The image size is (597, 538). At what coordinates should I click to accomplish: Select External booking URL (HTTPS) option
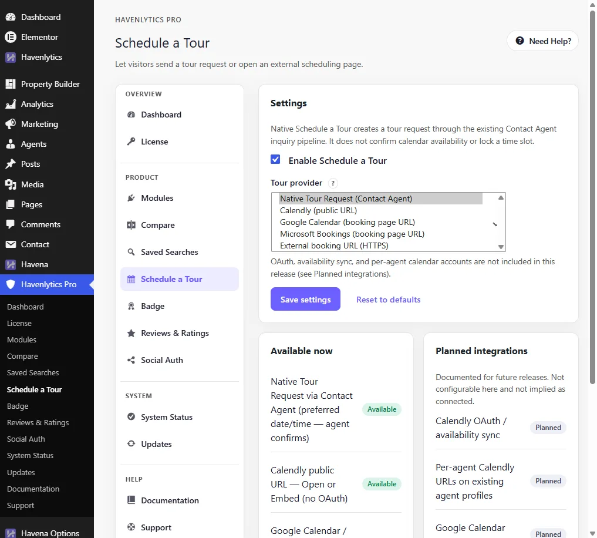pos(381,246)
